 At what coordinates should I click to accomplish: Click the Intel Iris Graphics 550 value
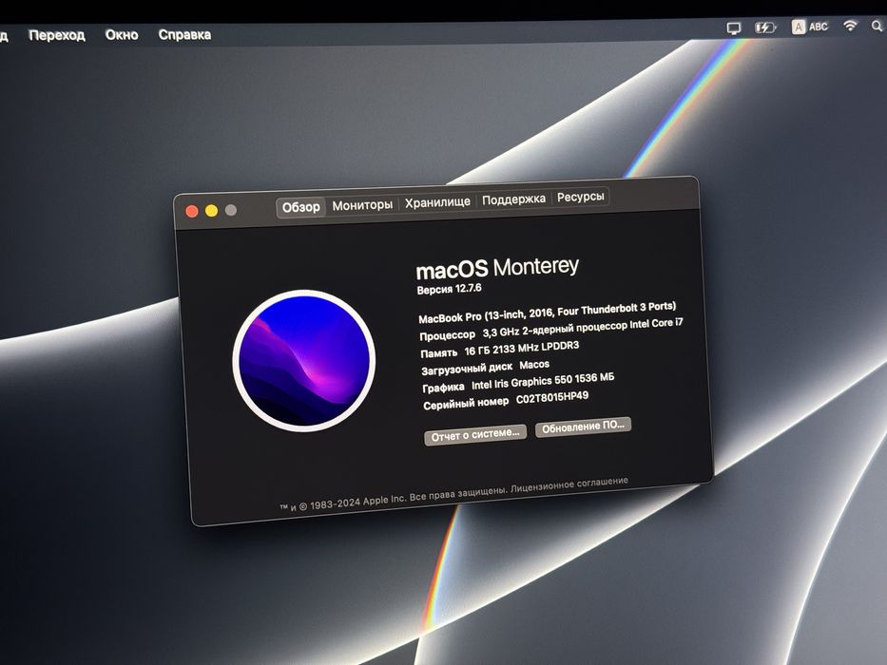point(543,381)
